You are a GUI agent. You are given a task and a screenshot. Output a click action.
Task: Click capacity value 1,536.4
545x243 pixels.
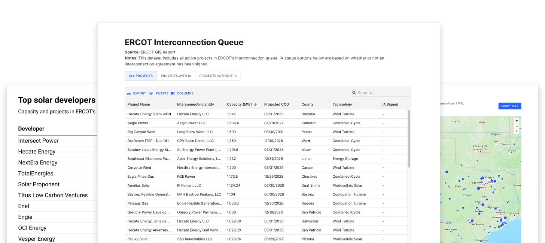point(233,123)
